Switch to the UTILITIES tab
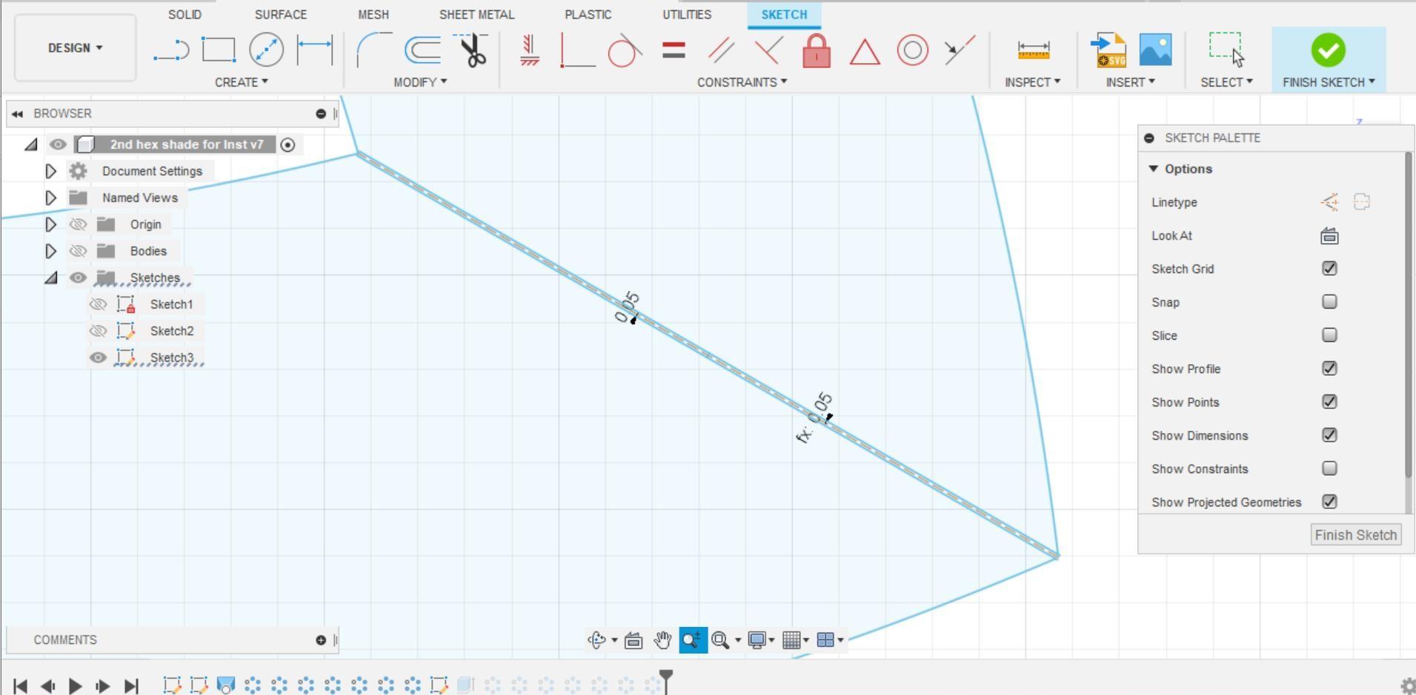Screen dimensions: 1416x695 coord(687,15)
